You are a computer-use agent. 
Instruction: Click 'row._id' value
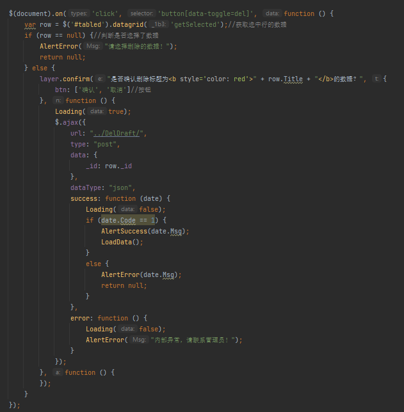tap(118, 166)
